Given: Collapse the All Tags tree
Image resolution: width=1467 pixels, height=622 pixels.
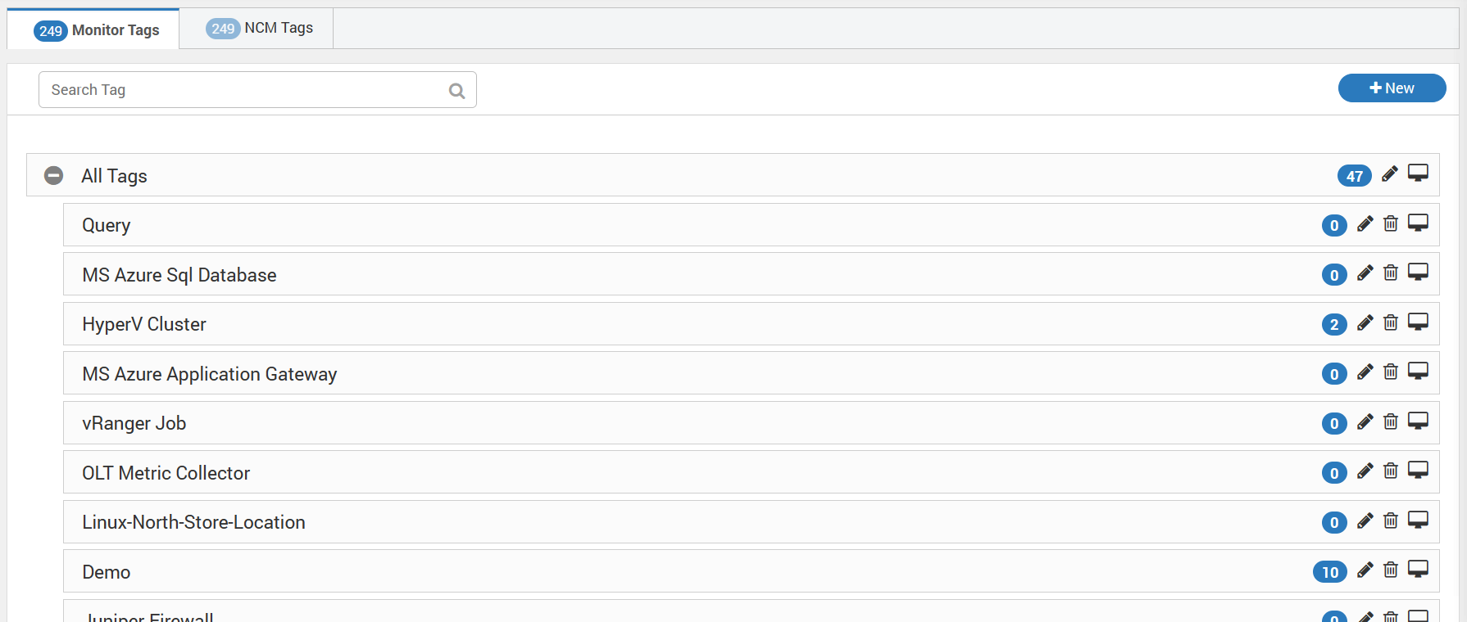Looking at the screenshot, I should pyautogui.click(x=54, y=175).
